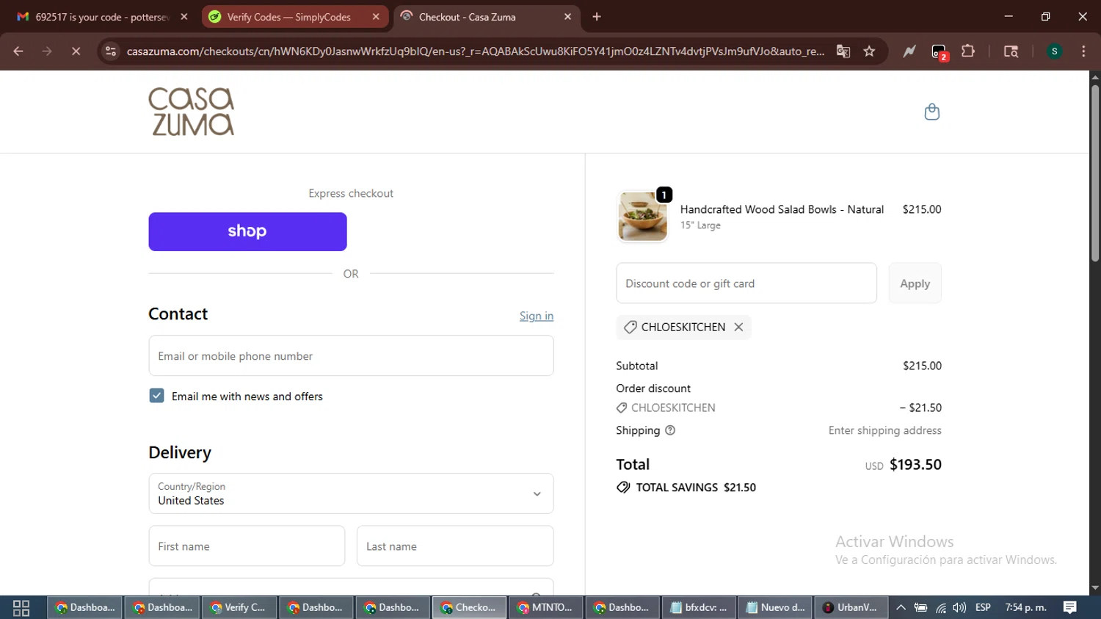Screen dimensions: 1101x619
Task: Remove the CHLOESKITCHEN discount code tag
Action: [x=738, y=327]
